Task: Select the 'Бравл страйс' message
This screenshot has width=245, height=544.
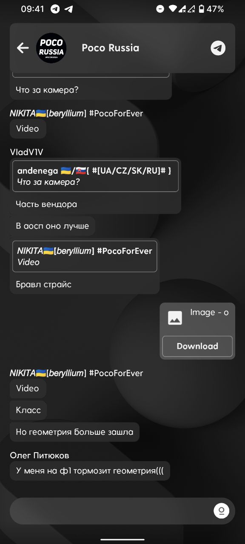Action: coord(43,284)
